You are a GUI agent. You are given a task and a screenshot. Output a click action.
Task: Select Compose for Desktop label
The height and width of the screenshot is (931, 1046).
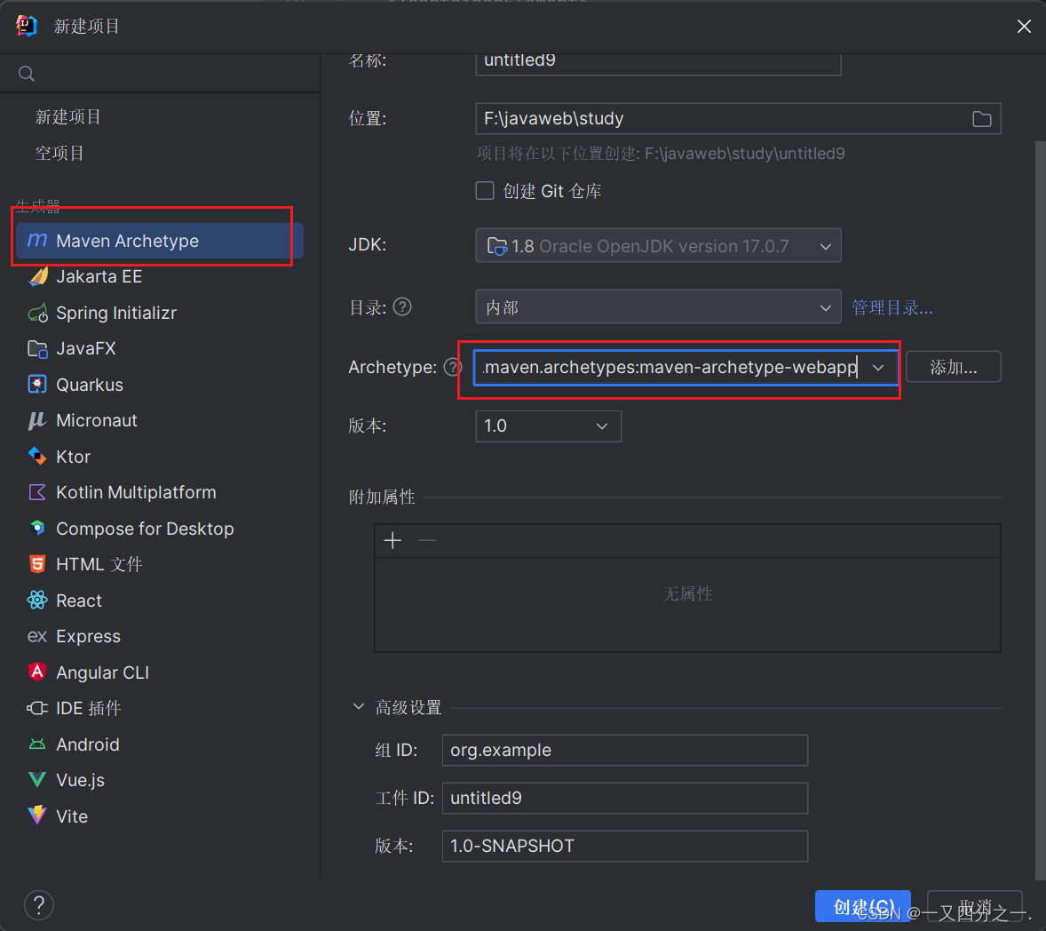(x=145, y=529)
